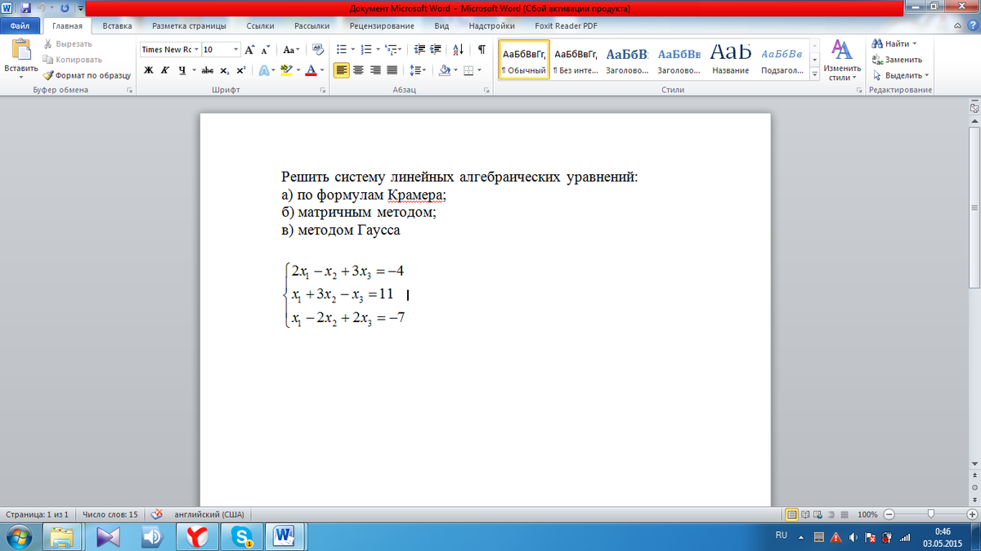The height and width of the screenshot is (551, 981).
Task: Click the Clear Formatting icon
Action: [318, 49]
